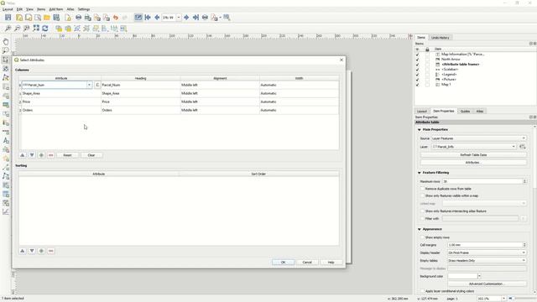Switch to the Guides tab
The height and width of the screenshot is (302, 537).
[x=465, y=112]
